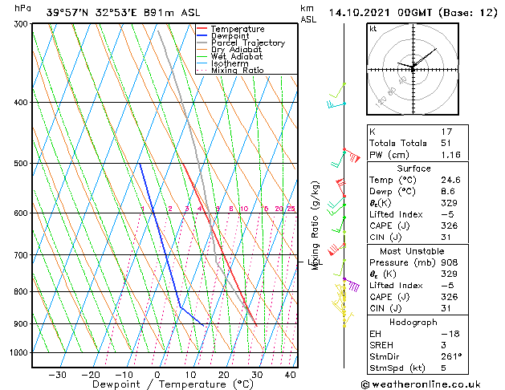Click the 400 hPa pressure label
This screenshot has height=390, width=505.
pyautogui.click(x=22, y=103)
